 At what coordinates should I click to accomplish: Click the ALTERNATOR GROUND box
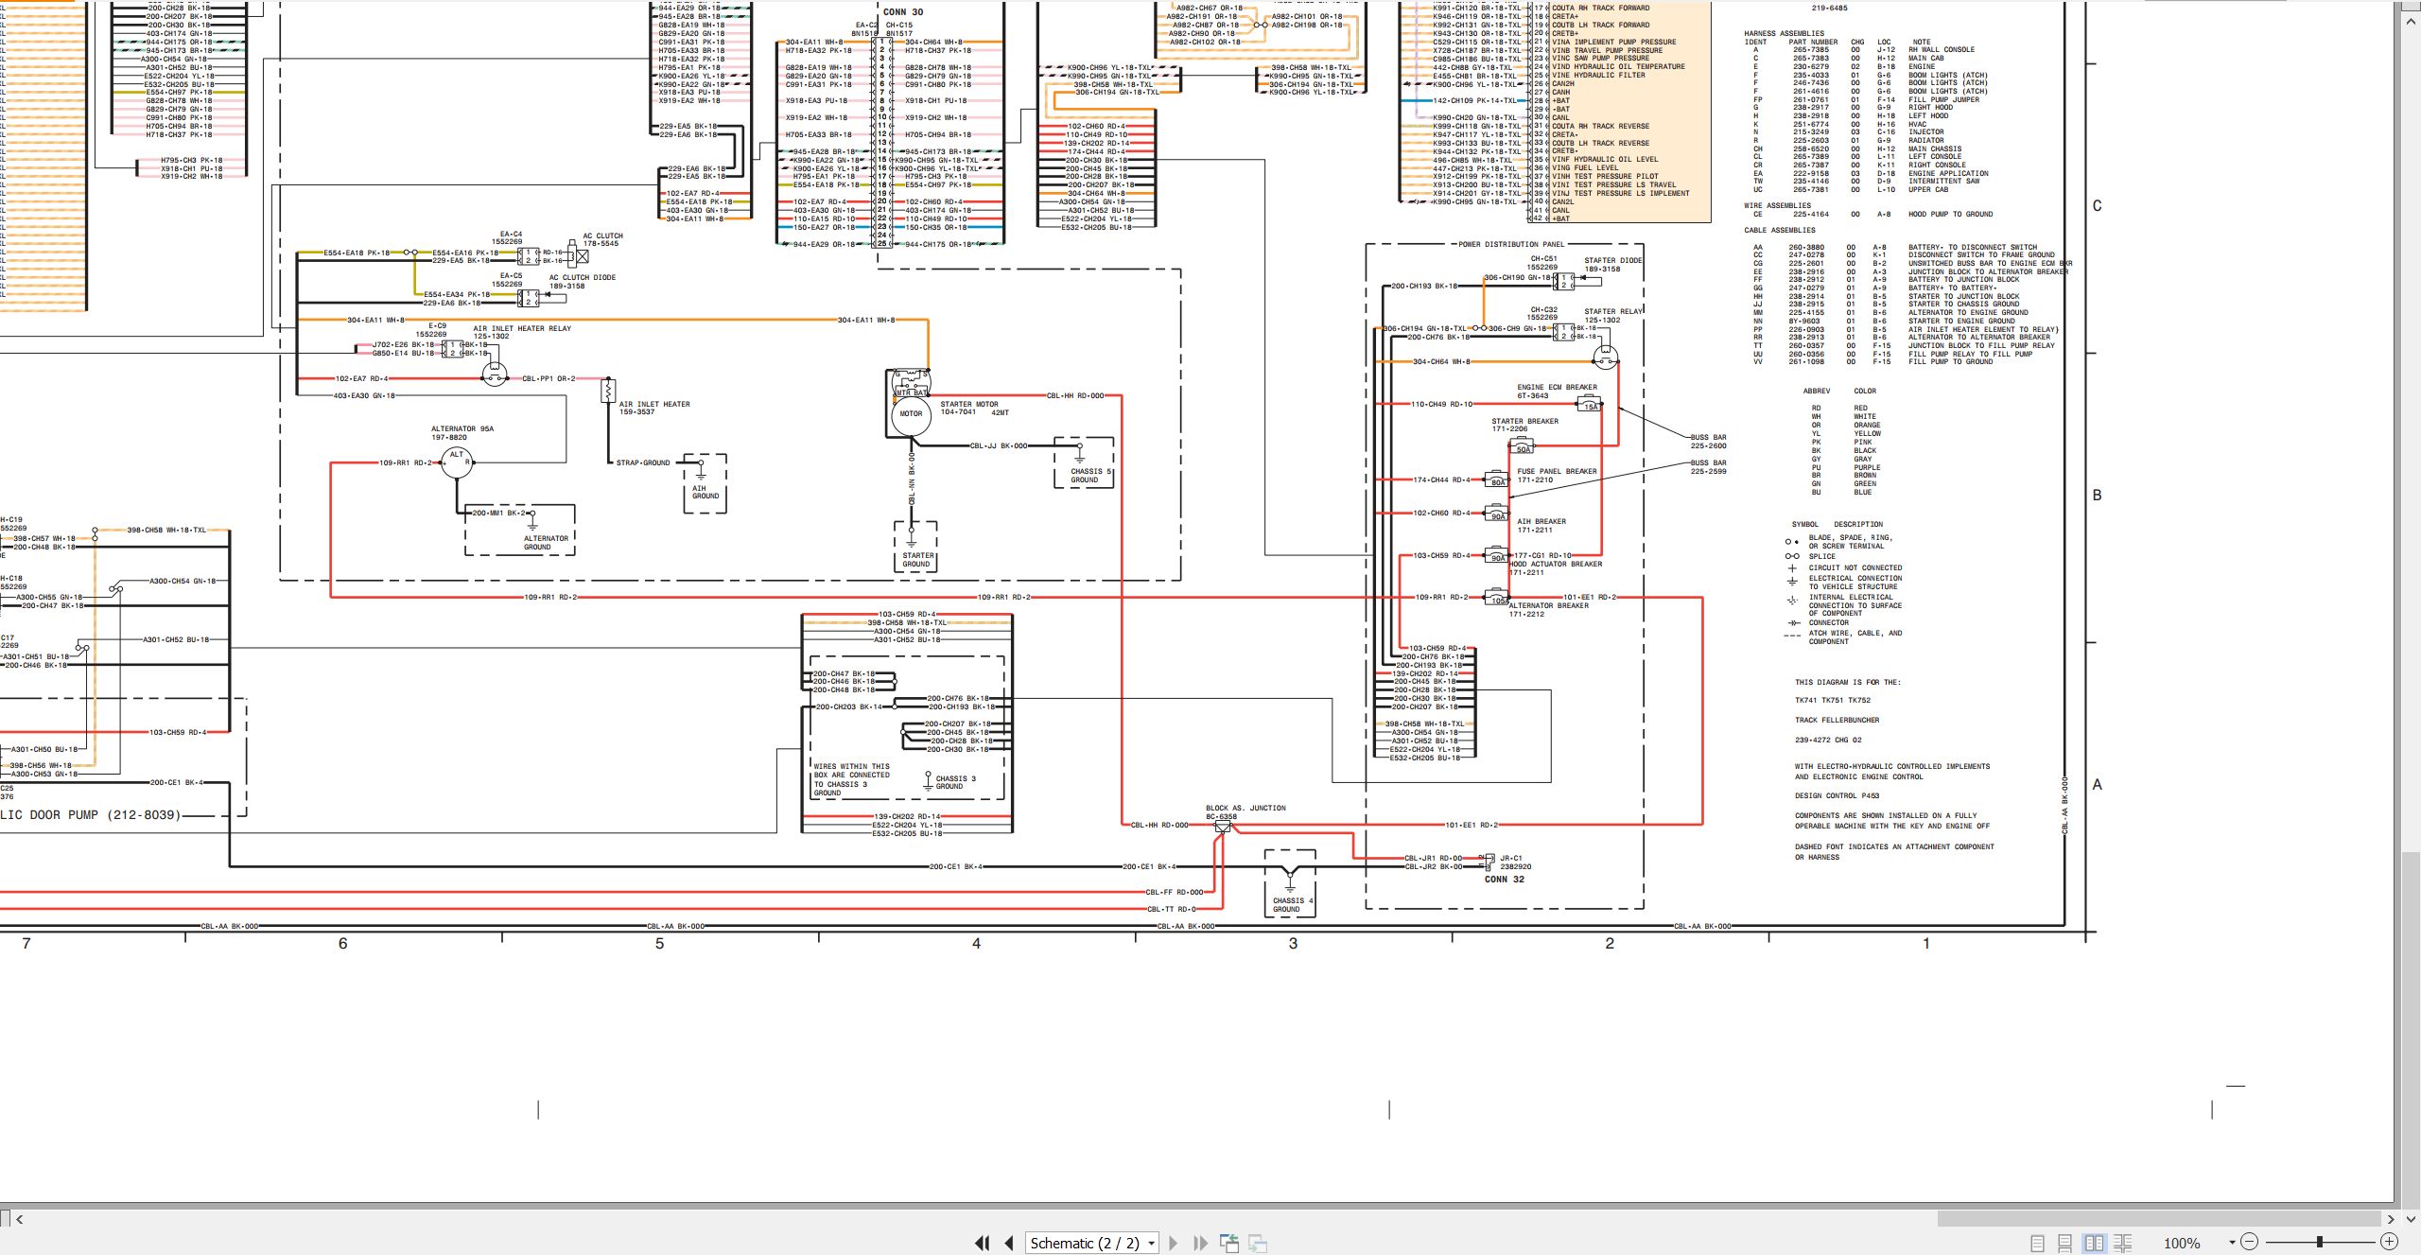(x=519, y=530)
